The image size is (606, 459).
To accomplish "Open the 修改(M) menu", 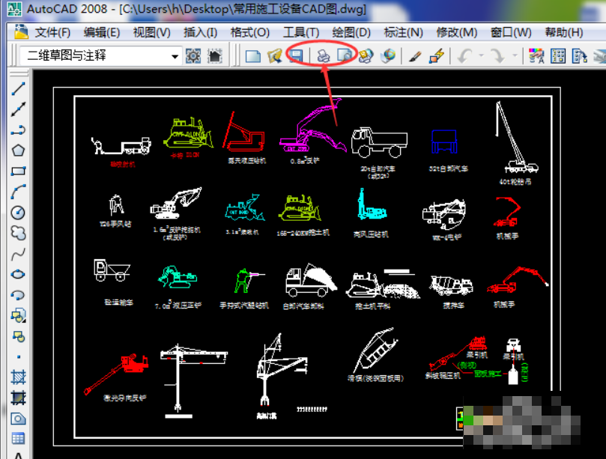I will [457, 32].
